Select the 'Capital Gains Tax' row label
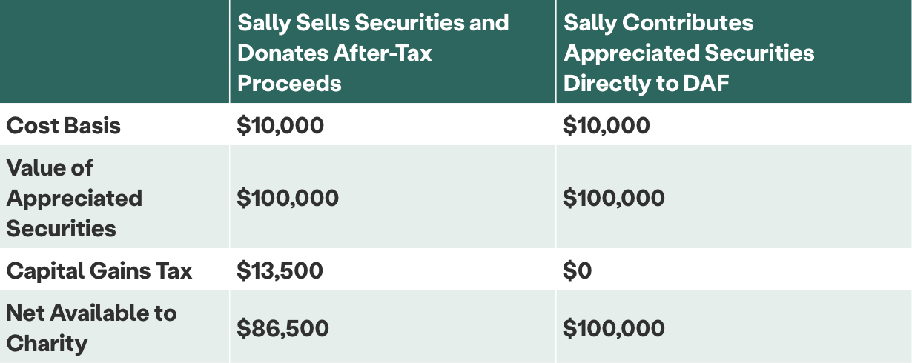Image resolution: width=912 pixels, height=363 pixels. 99,270
